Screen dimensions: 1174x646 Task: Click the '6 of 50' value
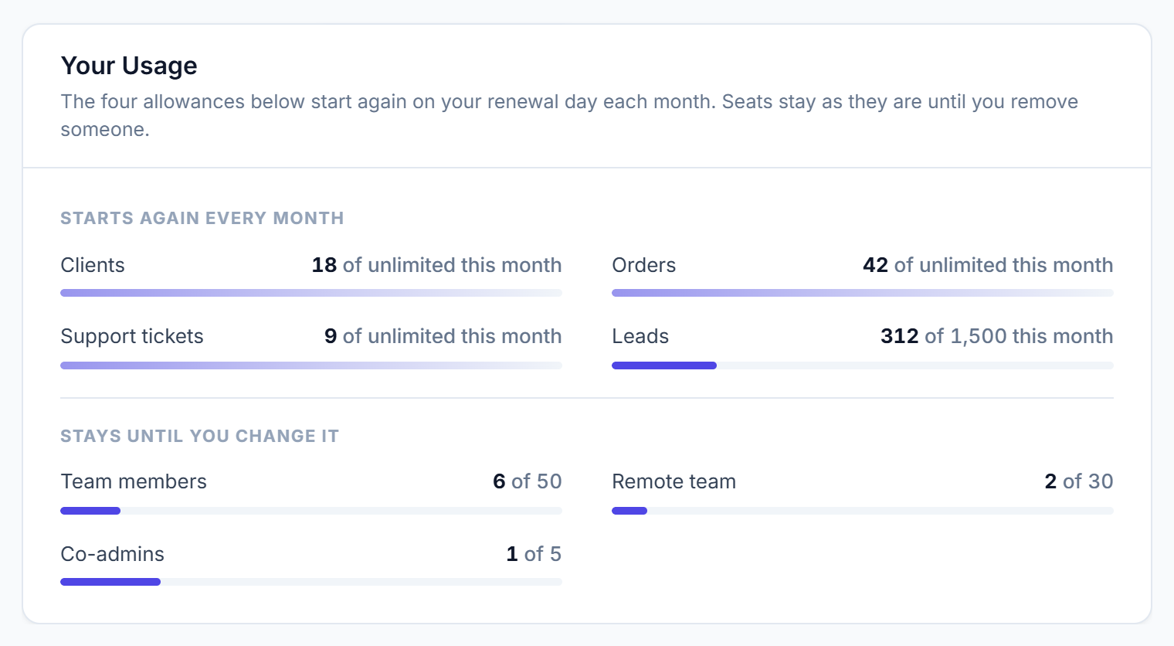point(527,481)
